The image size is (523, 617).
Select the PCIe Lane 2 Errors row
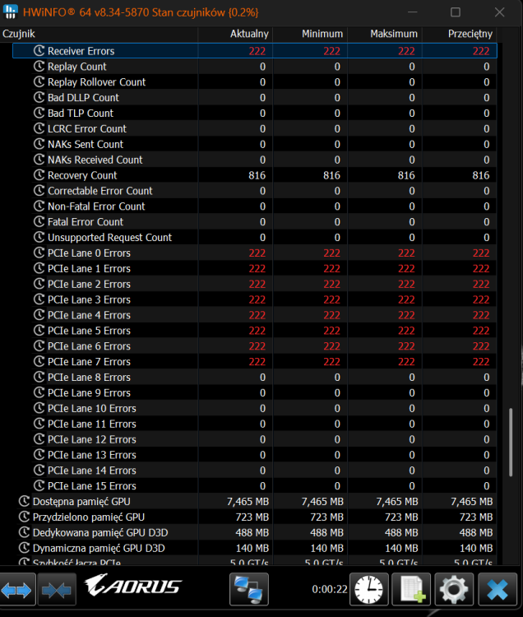click(x=255, y=284)
